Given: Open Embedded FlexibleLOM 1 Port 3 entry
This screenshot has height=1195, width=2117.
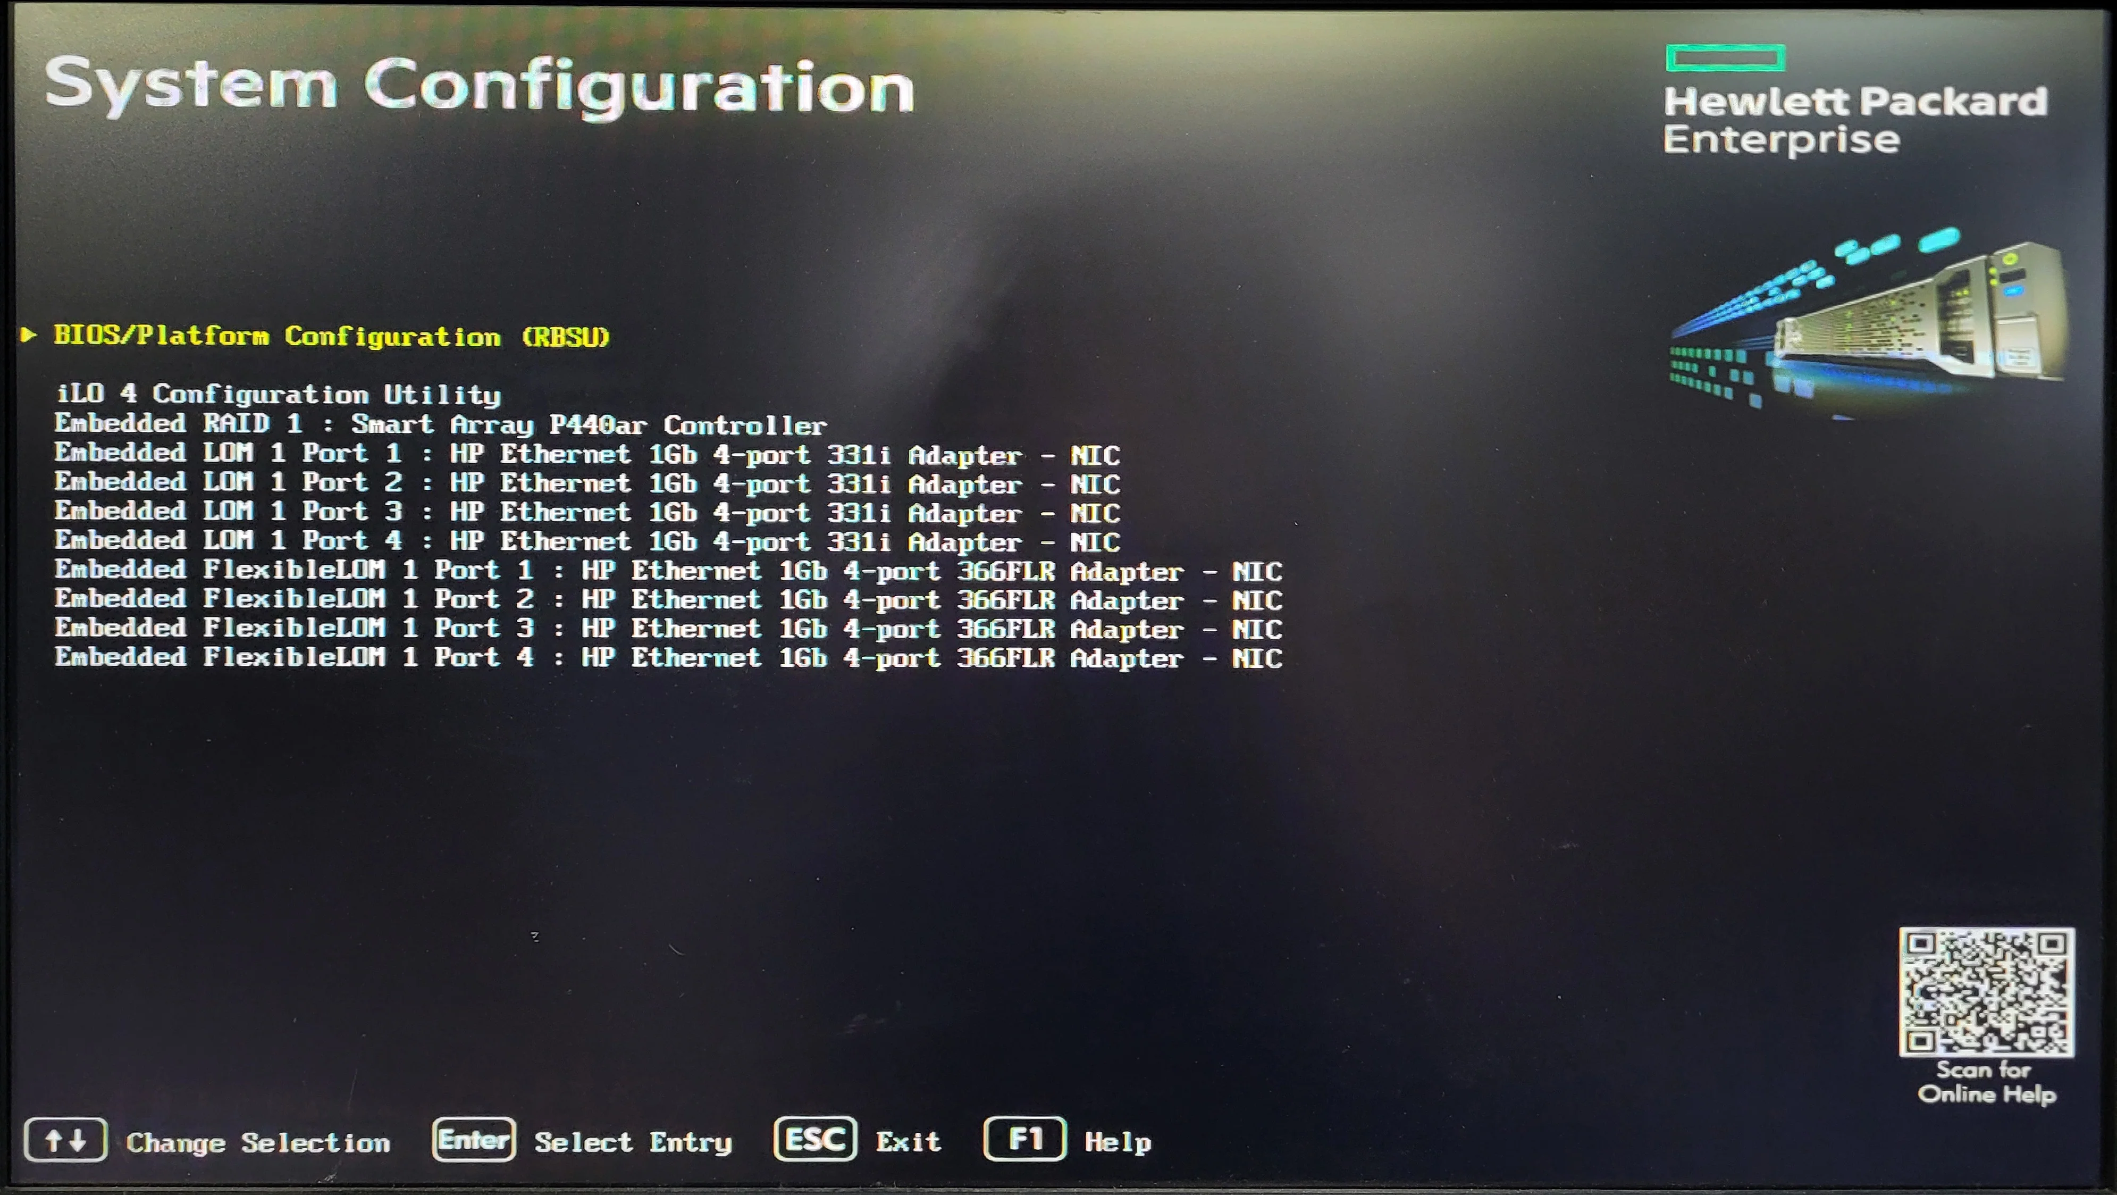Looking at the screenshot, I should (668, 629).
